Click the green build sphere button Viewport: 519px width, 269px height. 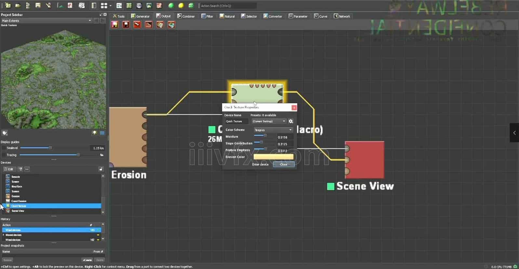coord(171,6)
